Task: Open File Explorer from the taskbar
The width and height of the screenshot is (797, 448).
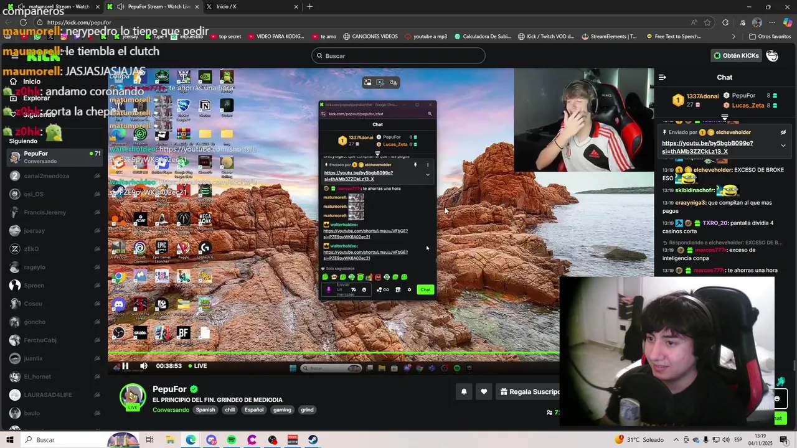Action: (x=170, y=440)
